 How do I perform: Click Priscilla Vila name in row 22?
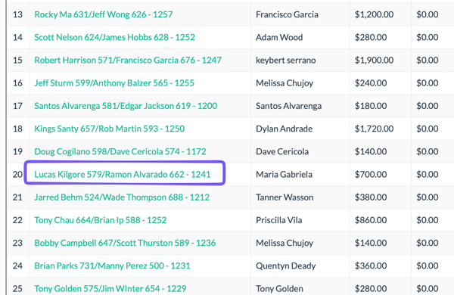point(278,220)
